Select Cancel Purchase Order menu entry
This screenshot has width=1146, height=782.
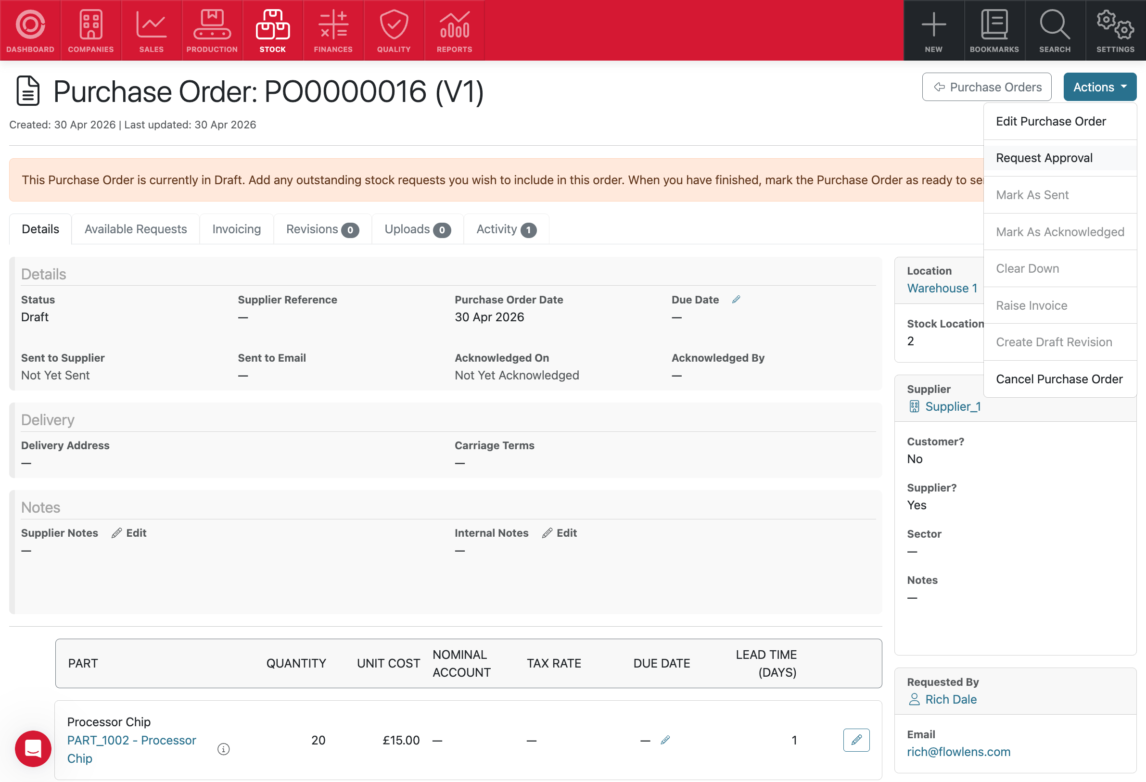click(x=1060, y=378)
